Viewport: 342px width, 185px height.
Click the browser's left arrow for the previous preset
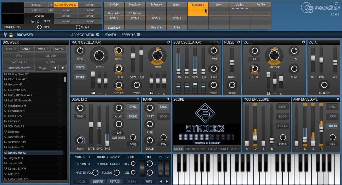[55, 68]
